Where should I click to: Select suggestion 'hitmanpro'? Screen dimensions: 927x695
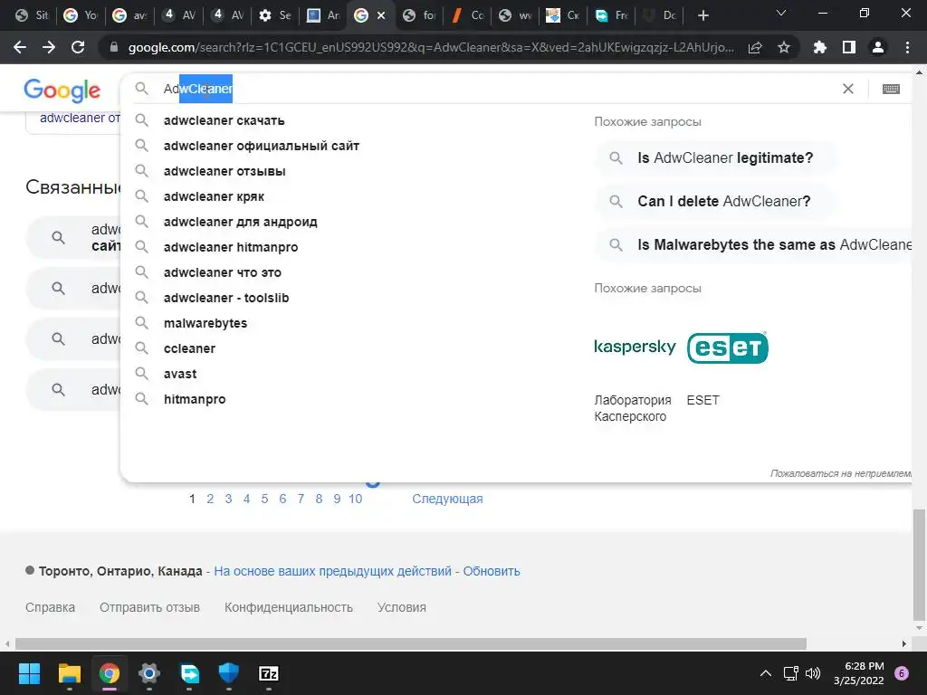coord(195,399)
